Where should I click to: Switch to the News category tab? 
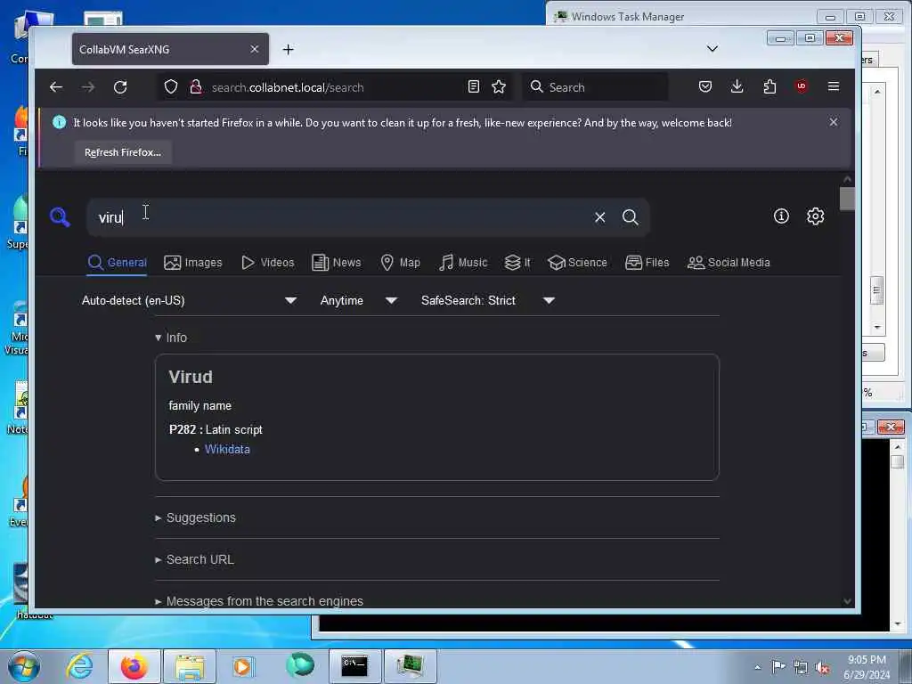pyautogui.click(x=336, y=263)
